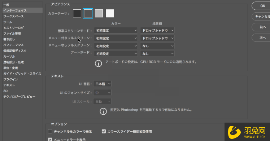Image resolution: width=270 pixels, height=141 pixels.
Task: Open ガイド・グリッド・スライス preferences category
Action: point(22,74)
